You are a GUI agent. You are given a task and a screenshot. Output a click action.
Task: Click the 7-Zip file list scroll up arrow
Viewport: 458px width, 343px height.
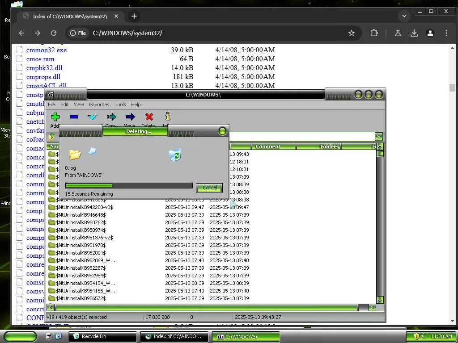380,146
